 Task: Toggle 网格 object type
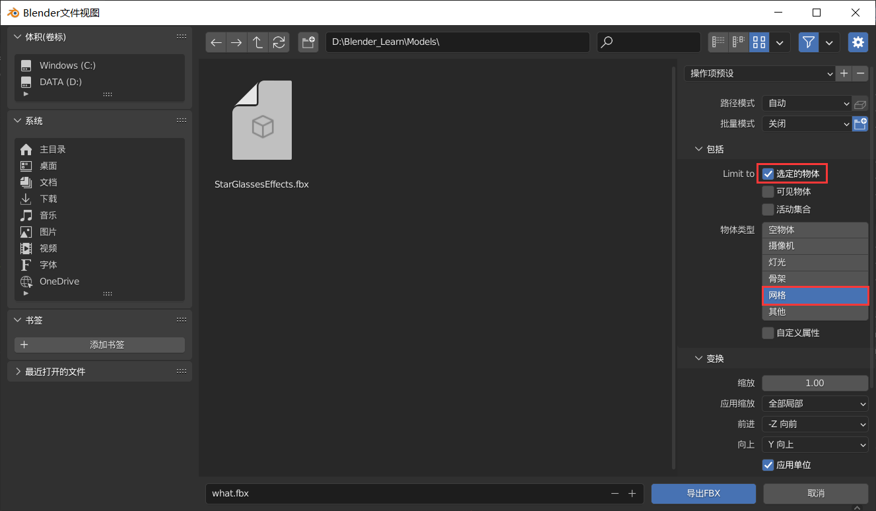pyautogui.click(x=815, y=296)
